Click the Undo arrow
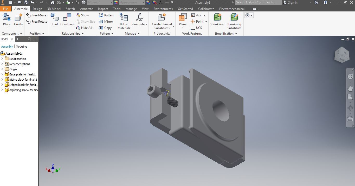The width and height of the screenshot is (355, 186). [x=32, y=2]
